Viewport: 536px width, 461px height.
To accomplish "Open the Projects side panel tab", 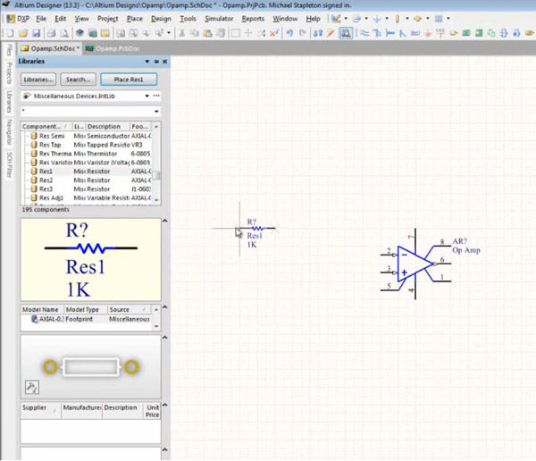I will [x=9, y=73].
